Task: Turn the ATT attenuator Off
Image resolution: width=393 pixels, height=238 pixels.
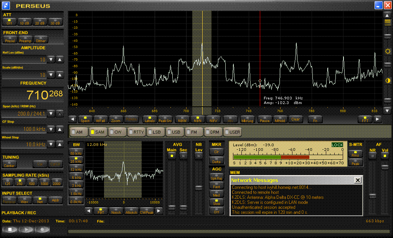Action: (x=9, y=22)
